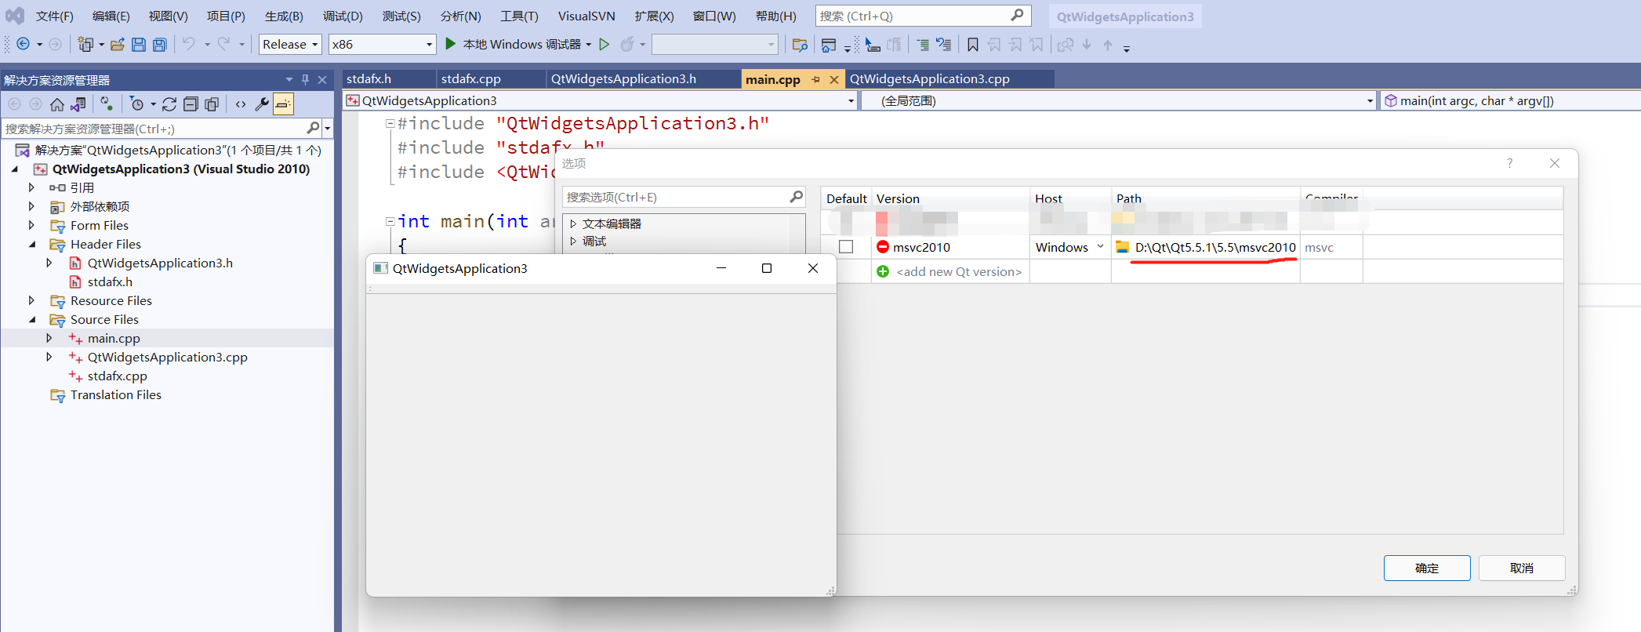
Task: Click <add new Qt version> entry
Action: [959, 271]
